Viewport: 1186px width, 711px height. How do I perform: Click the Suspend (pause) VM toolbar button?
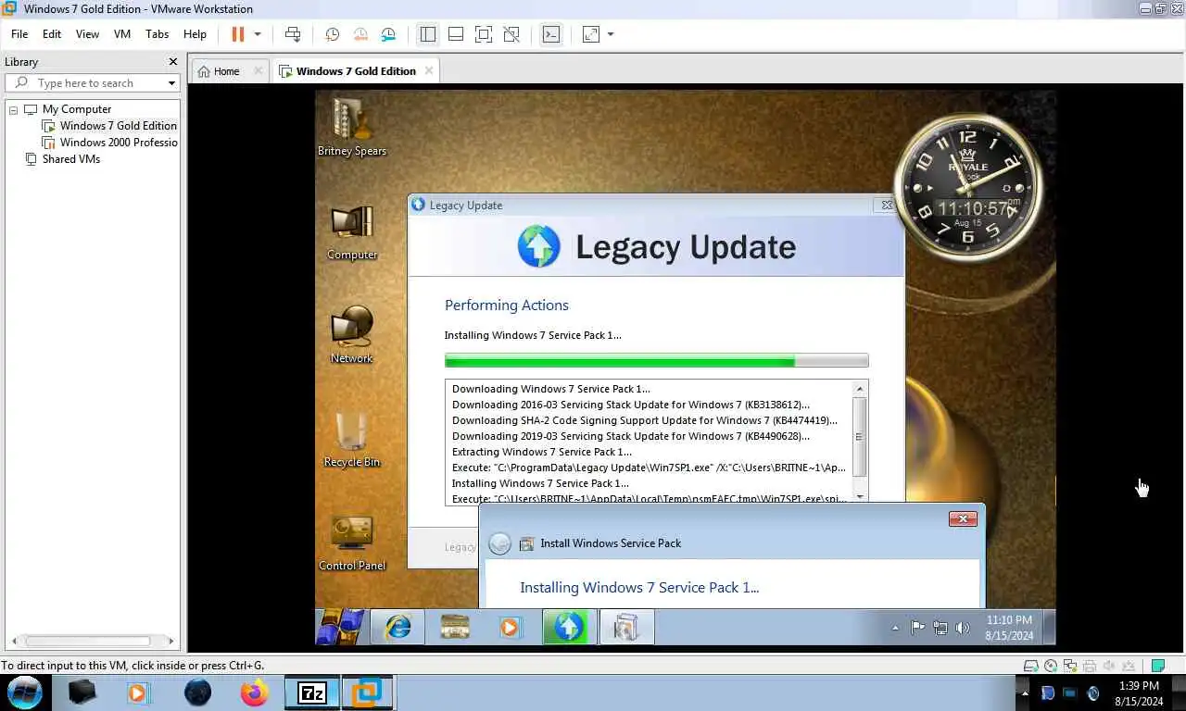238,34
